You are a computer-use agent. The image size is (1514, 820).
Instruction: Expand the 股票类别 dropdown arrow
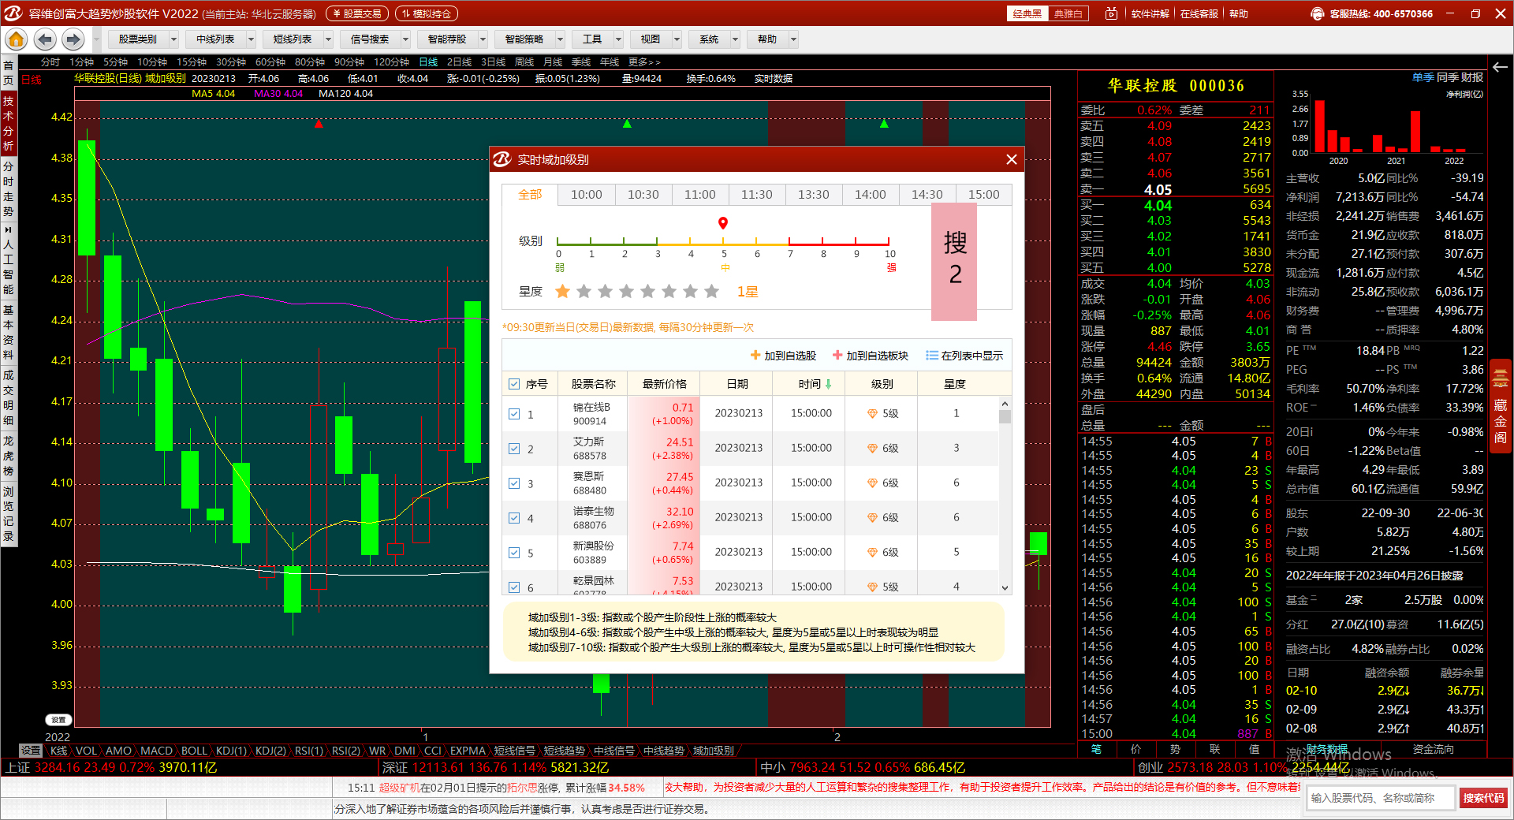(x=173, y=39)
